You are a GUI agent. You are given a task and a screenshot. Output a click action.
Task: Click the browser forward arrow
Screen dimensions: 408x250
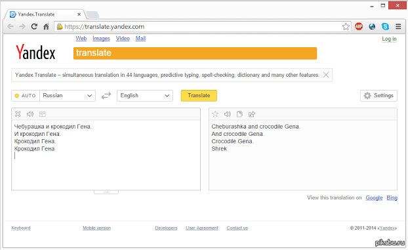tap(22, 26)
